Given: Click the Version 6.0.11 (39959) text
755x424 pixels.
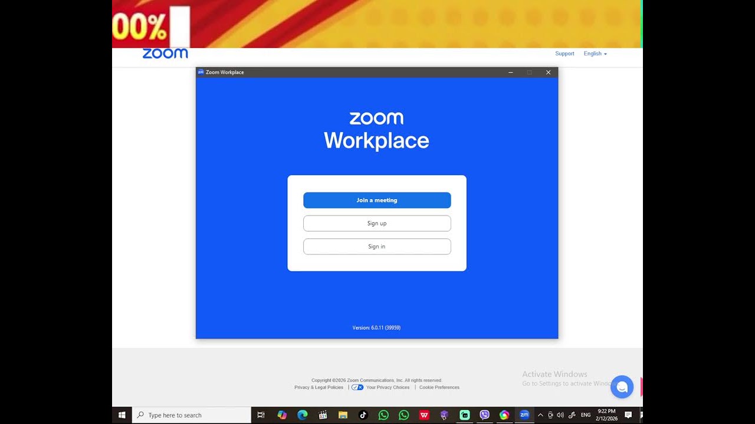Looking at the screenshot, I should click(376, 327).
